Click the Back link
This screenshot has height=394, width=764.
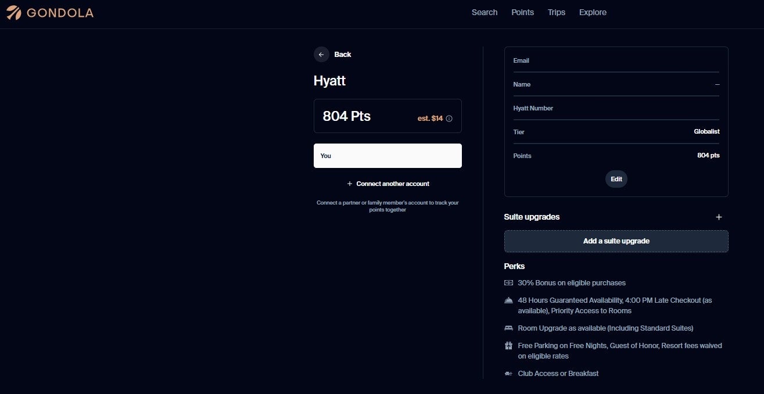tap(343, 54)
